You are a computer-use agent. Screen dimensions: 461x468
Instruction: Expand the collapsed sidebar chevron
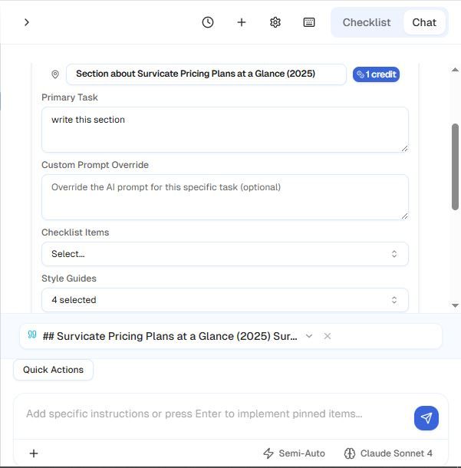click(27, 22)
